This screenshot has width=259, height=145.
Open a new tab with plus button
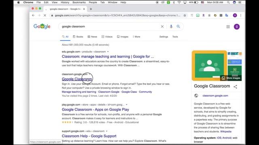(x=91, y=9)
